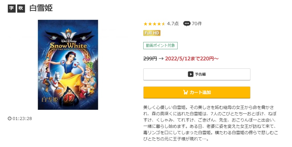The width and height of the screenshot is (292, 147).
Task: Open the Snow White poster thumbnail
Action: (68, 65)
